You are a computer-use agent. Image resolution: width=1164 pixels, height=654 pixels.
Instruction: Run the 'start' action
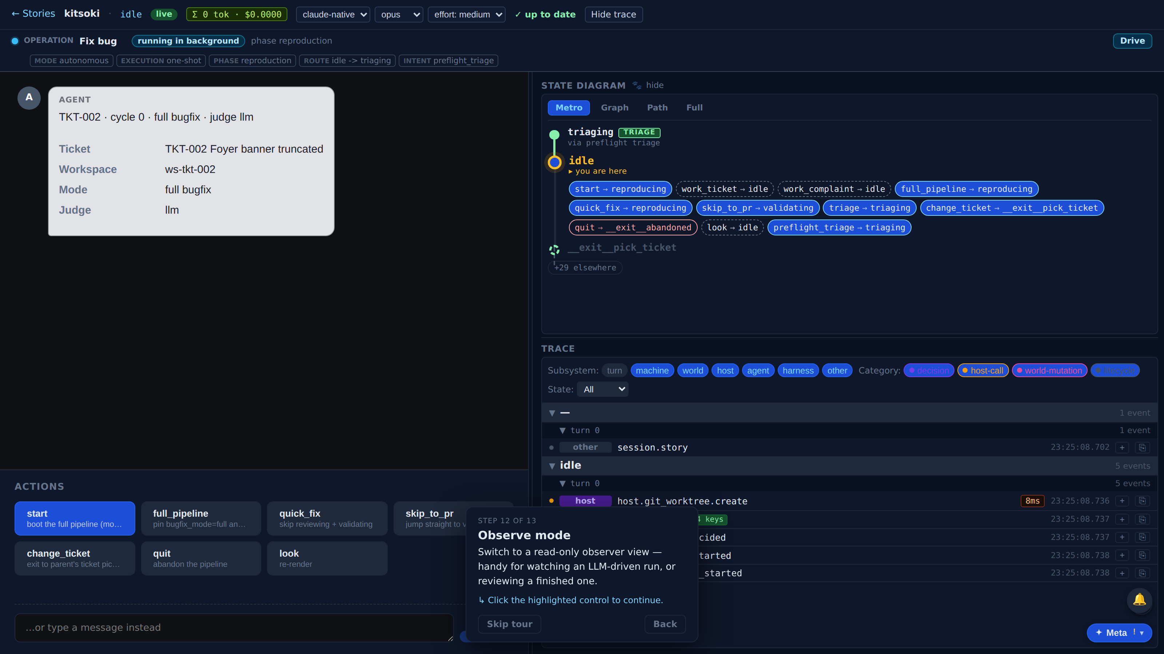pyautogui.click(x=75, y=518)
